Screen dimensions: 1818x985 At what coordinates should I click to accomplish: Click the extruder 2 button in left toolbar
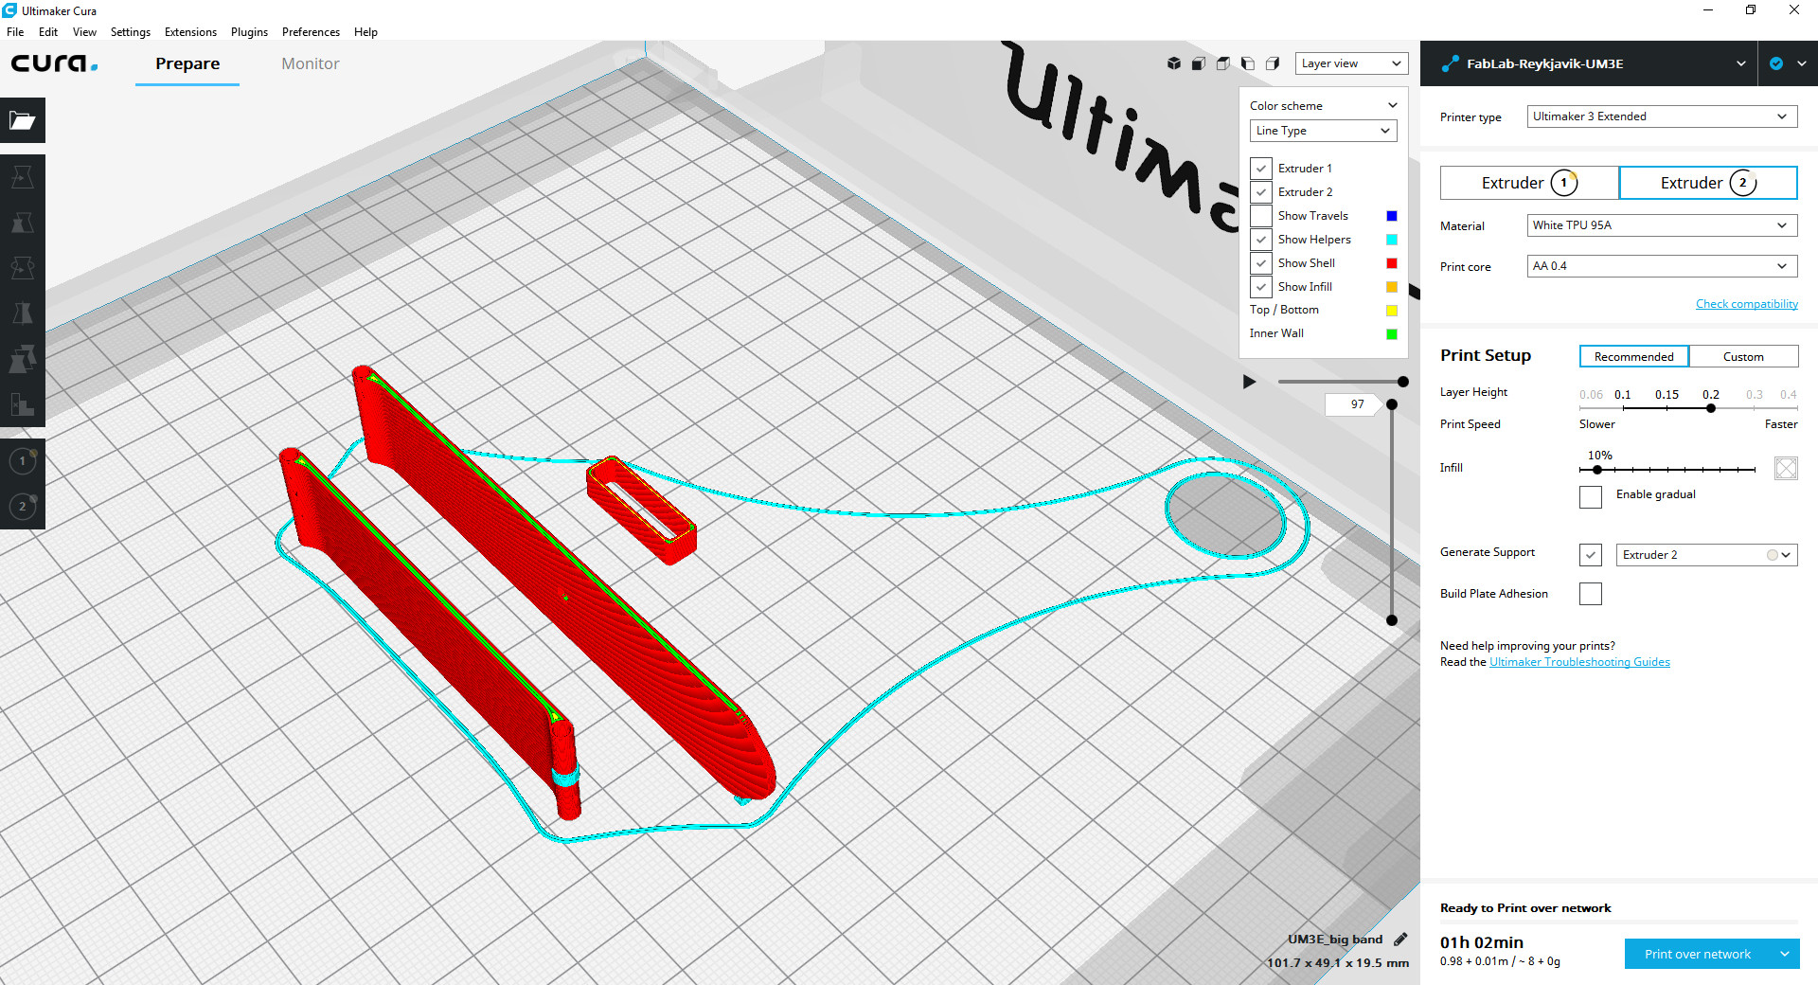[x=23, y=507]
